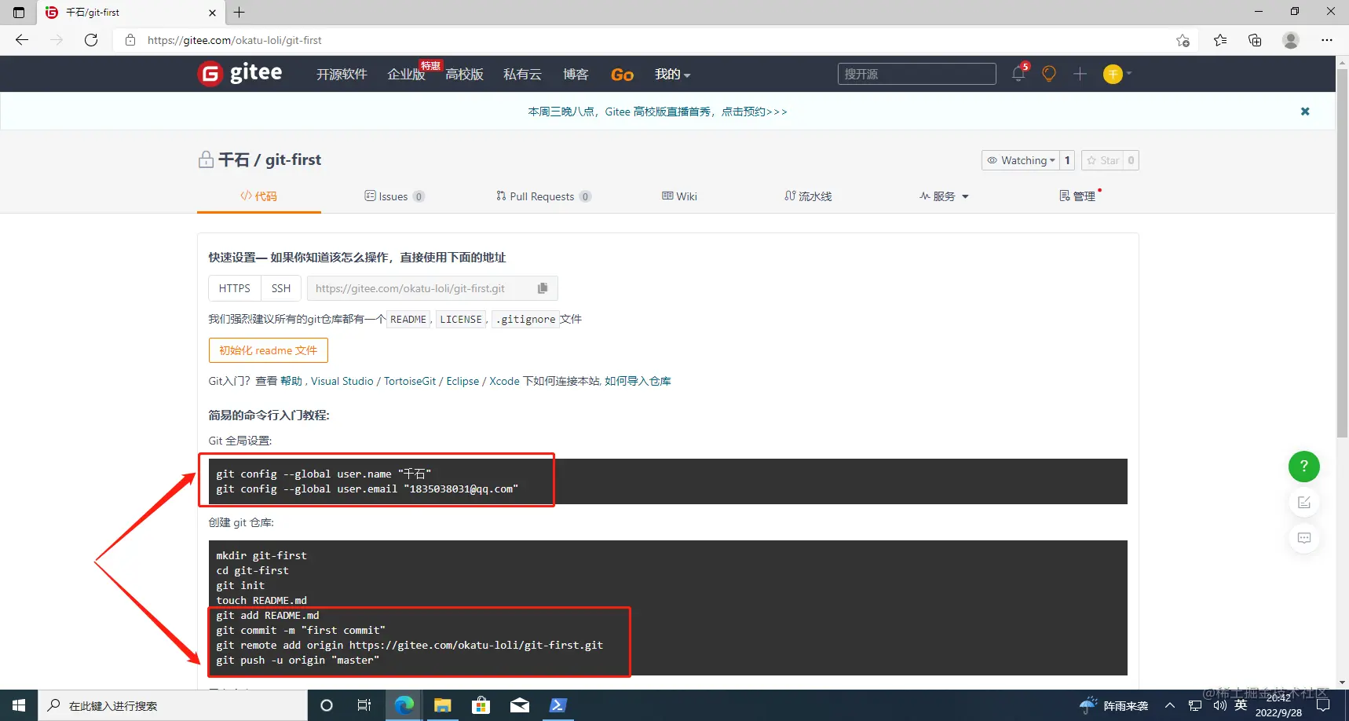Open notifications via the bell icon

pyautogui.click(x=1018, y=73)
